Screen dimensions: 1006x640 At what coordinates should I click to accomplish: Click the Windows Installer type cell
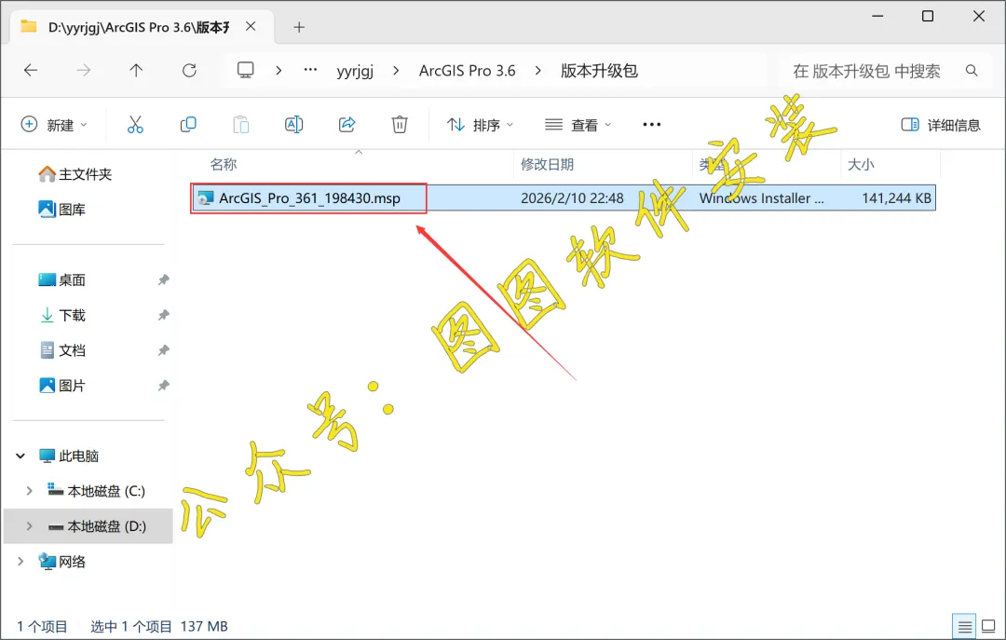click(x=761, y=198)
